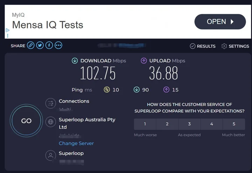
Task: Click the idle ping latency icon
Action: pos(107,90)
